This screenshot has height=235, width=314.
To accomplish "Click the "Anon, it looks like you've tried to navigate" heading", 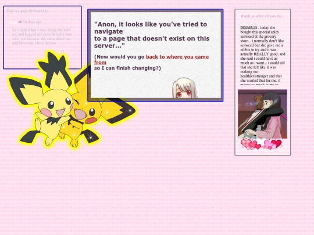I will pyautogui.click(x=151, y=28).
